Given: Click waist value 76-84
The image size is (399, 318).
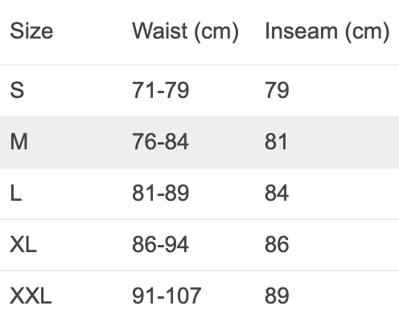Looking at the screenshot, I should coord(161,141).
